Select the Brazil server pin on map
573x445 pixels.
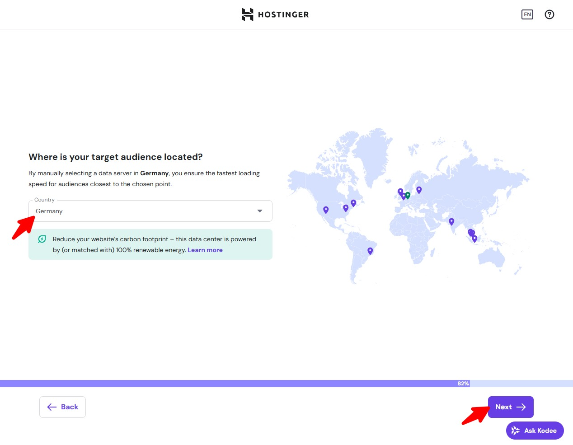(x=370, y=251)
